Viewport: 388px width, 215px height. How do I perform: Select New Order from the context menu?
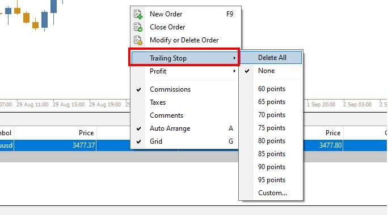click(x=185, y=14)
